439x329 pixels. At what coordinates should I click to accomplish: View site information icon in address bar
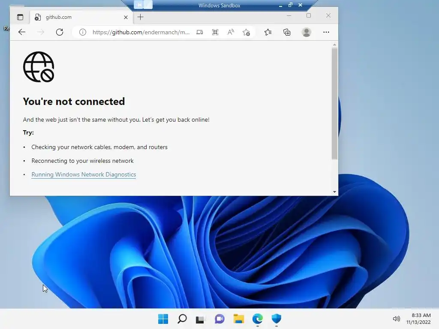point(83,32)
